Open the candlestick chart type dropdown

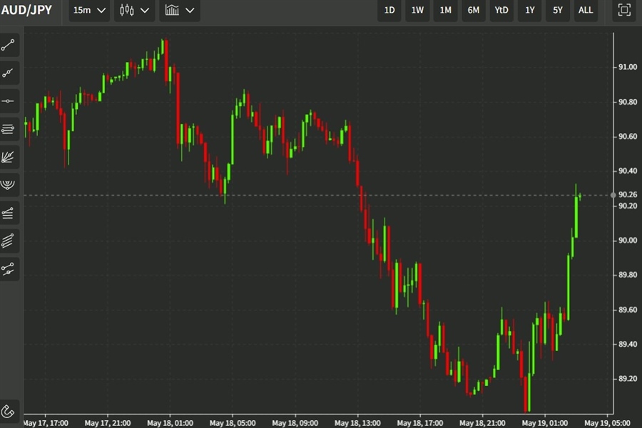(x=135, y=10)
